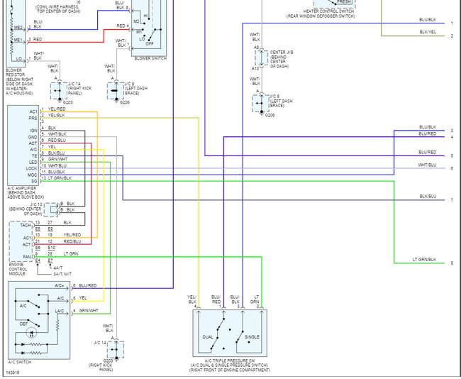Click the LT GRN/BLK wire label at the right edge
461x379 pixels.
tap(424, 260)
